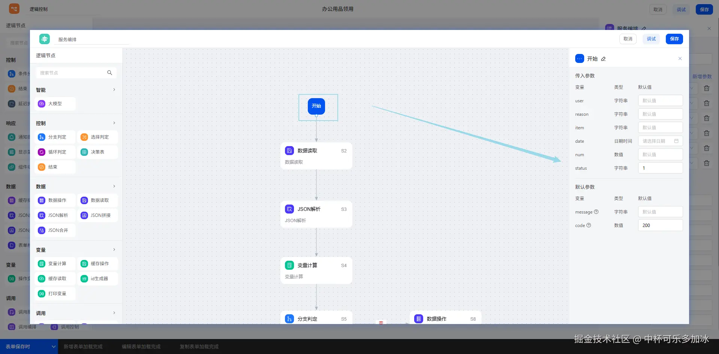Click the message default value field

pyautogui.click(x=660, y=212)
